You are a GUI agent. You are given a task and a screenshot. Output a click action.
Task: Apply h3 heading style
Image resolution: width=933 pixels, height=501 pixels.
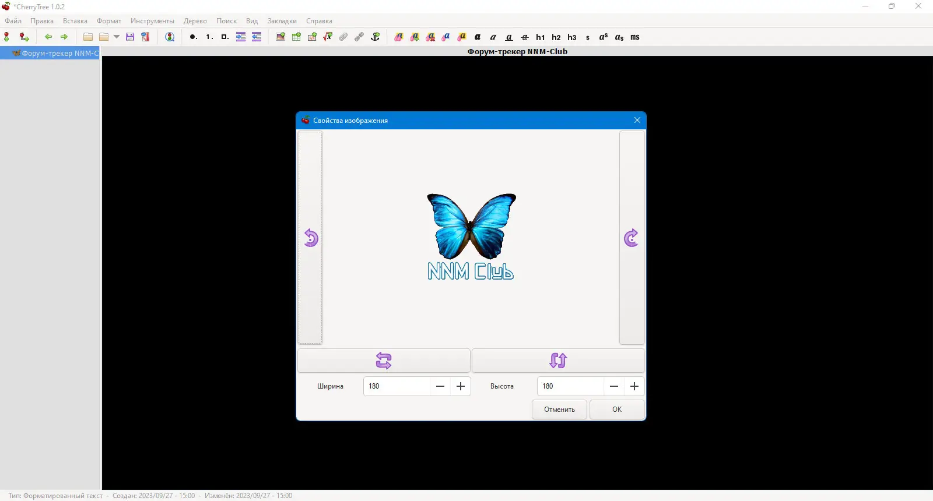[572, 37]
